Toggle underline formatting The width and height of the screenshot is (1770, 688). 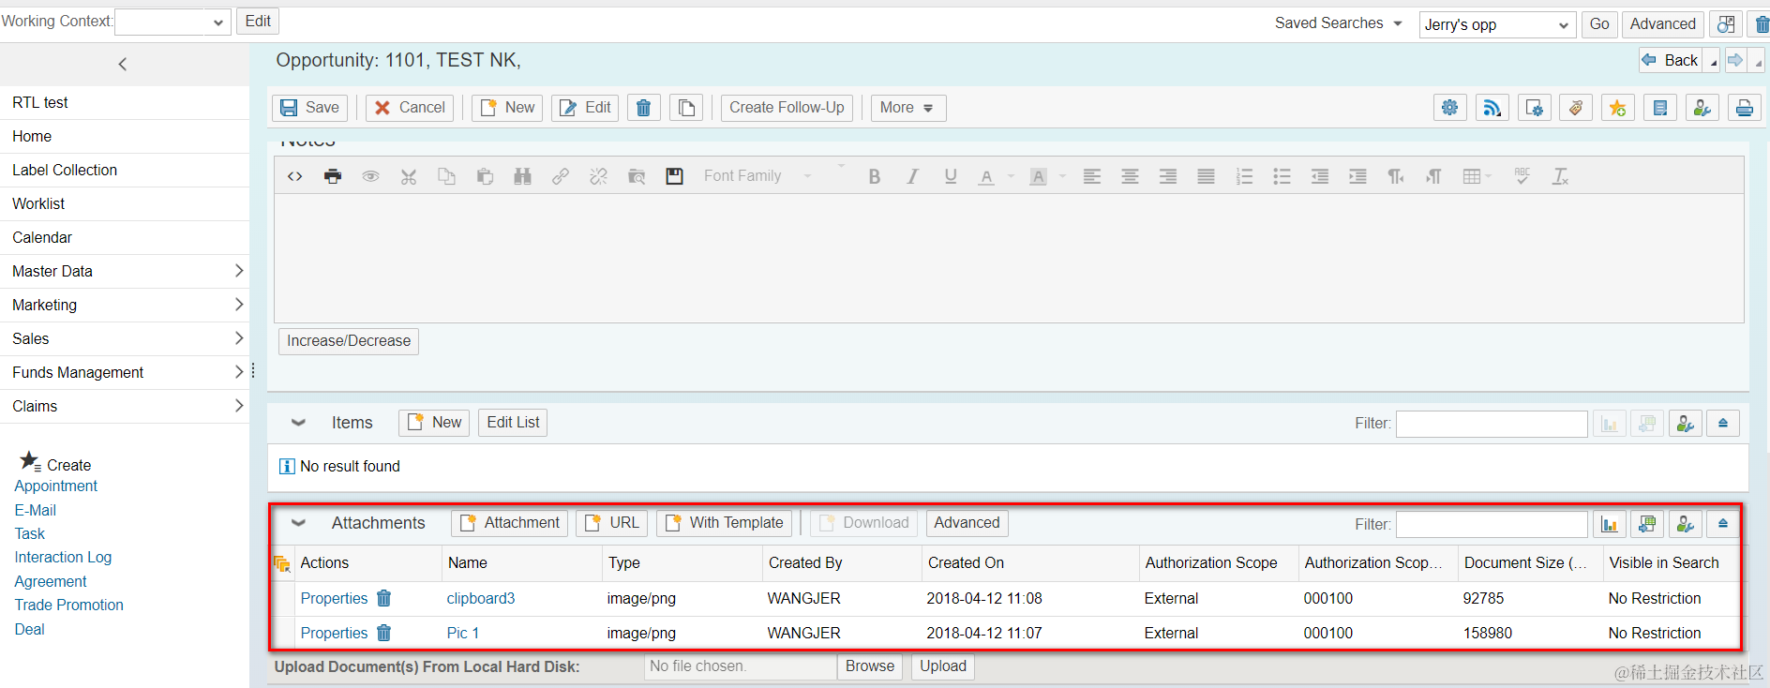click(x=951, y=176)
